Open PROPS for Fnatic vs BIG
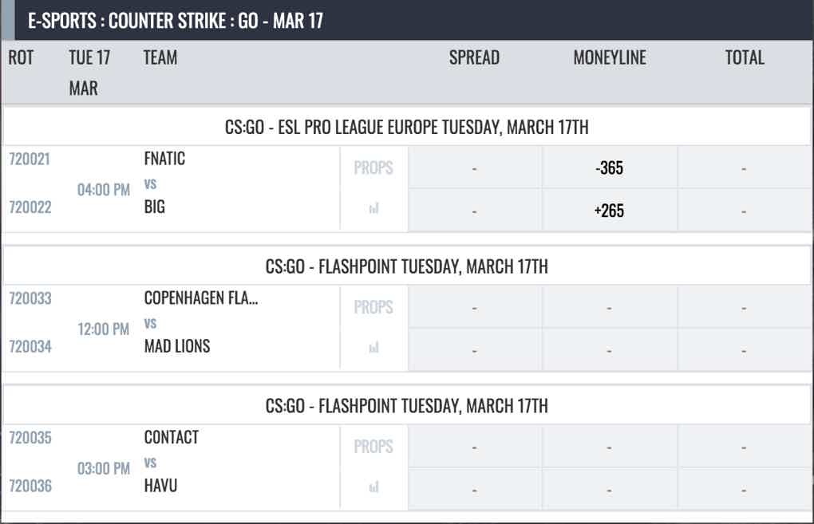 [373, 167]
